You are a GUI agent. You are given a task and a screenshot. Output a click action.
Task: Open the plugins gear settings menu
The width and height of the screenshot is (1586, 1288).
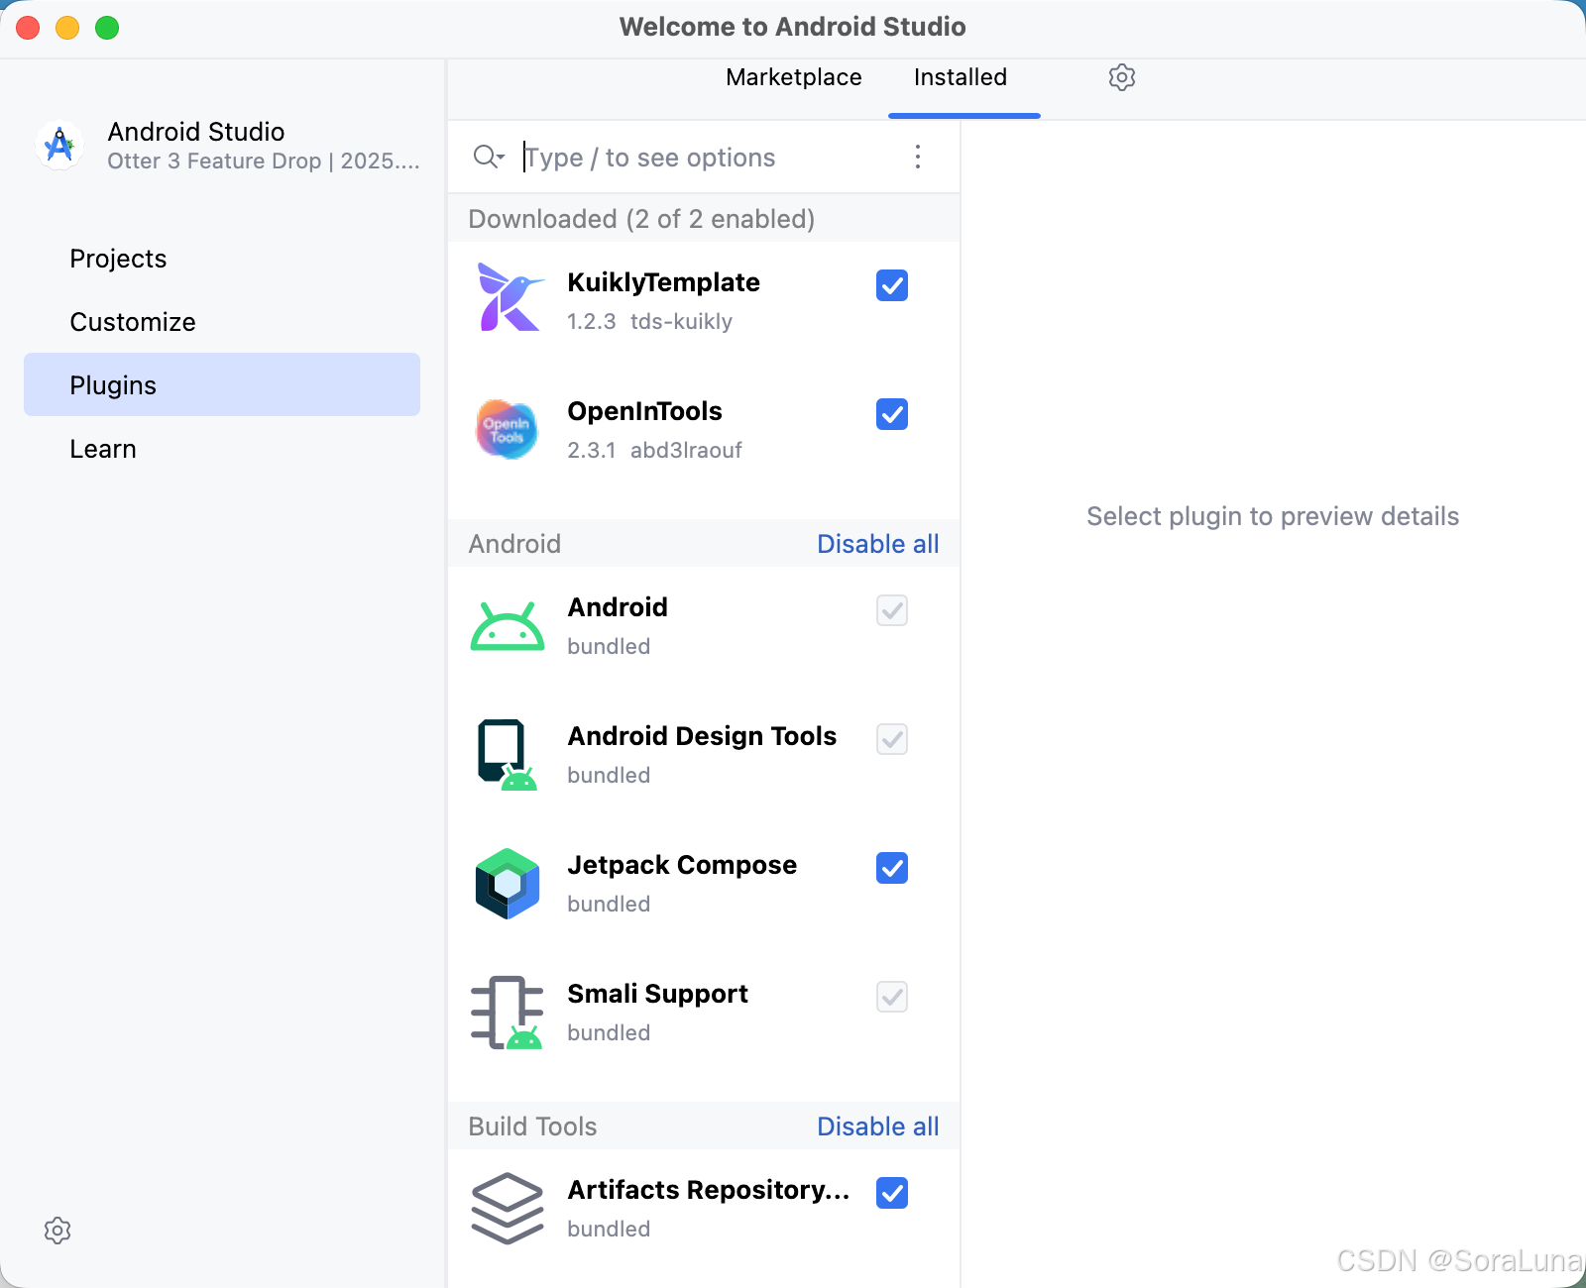point(1121,77)
